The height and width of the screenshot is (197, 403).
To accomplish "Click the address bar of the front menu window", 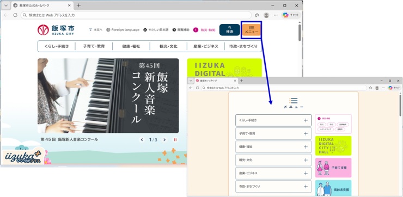I will [x=284, y=88].
